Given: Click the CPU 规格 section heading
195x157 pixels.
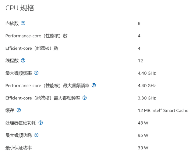Looking at the screenshot, I should pos(19,8).
